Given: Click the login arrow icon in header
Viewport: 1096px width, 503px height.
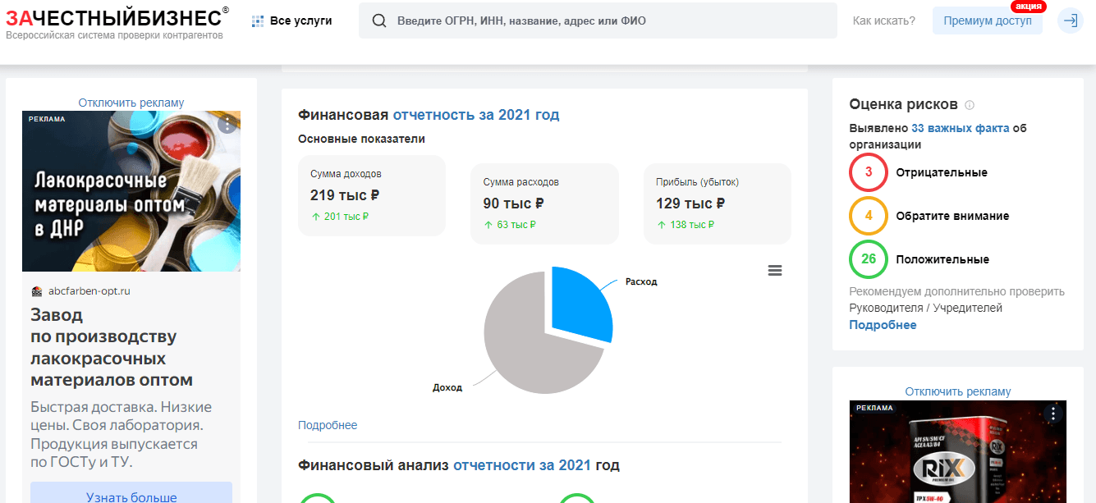Looking at the screenshot, I should pos(1070,21).
